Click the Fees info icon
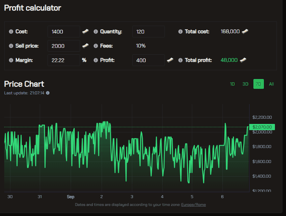The image size is (286, 216). click(95, 46)
